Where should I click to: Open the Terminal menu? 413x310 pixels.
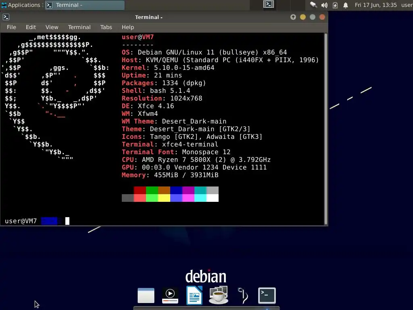(x=79, y=27)
